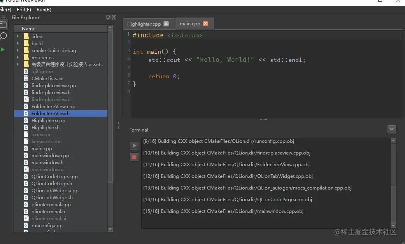This screenshot has height=244, width=405.
Task: Close the File Explorer panel
Action: pos(114,18)
